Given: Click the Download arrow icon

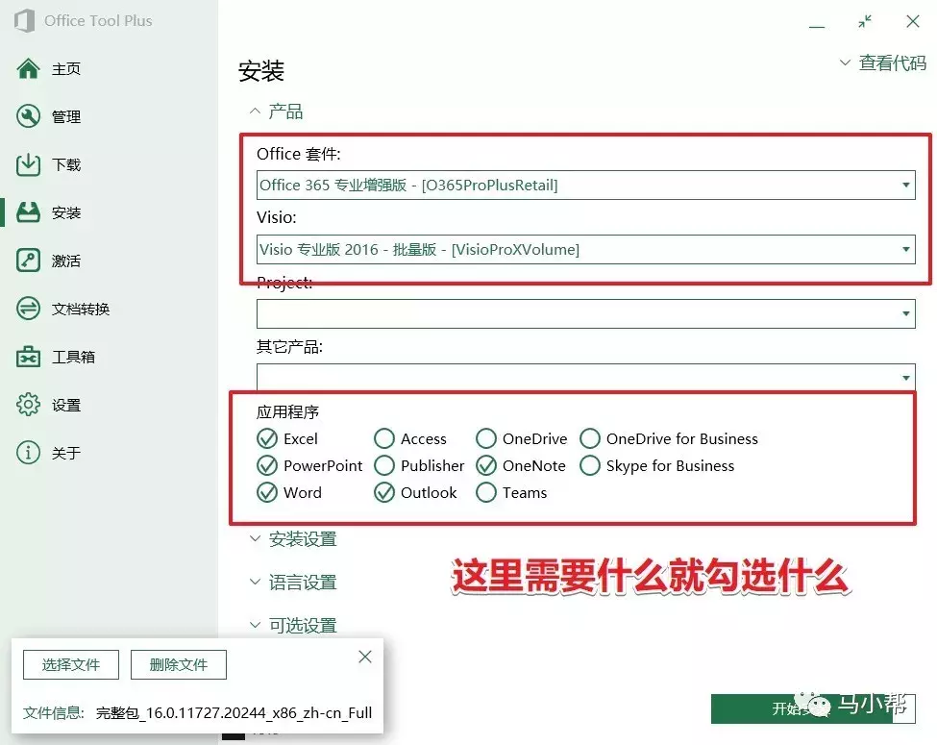Looking at the screenshot, I should pyautogui.click(x=28, y=164).
